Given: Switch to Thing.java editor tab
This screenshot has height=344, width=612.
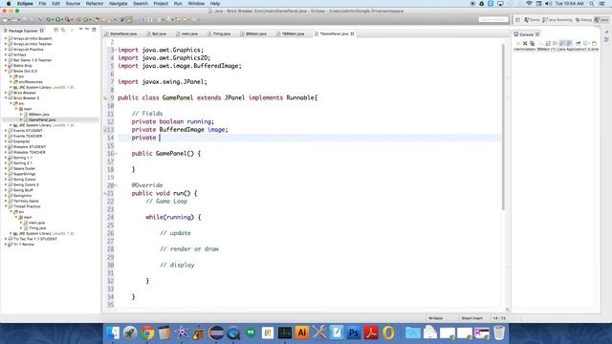Looking at the screenshot, I should pos(219,34).
